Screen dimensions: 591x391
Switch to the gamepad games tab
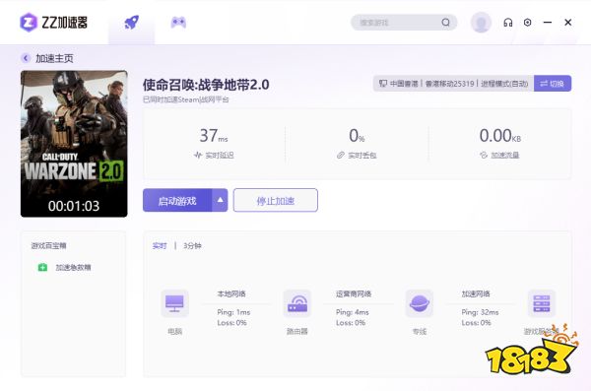(x=178, y=23)
